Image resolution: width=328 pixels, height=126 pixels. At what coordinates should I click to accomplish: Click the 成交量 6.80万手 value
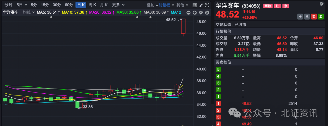tap(242, 38)
